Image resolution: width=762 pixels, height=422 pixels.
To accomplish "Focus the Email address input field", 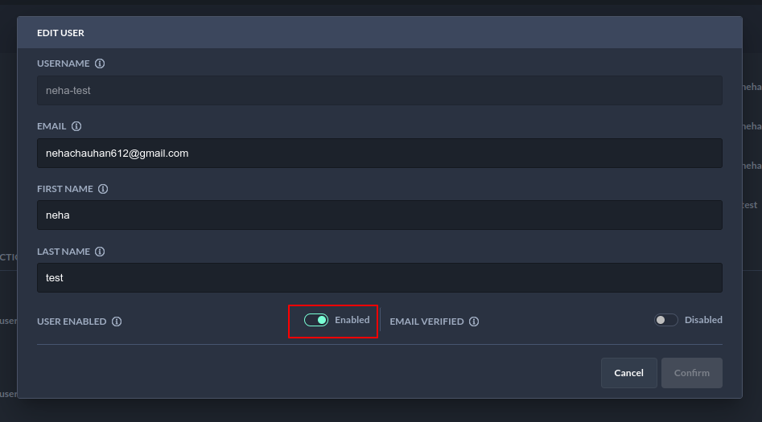I will pos(379,153).
